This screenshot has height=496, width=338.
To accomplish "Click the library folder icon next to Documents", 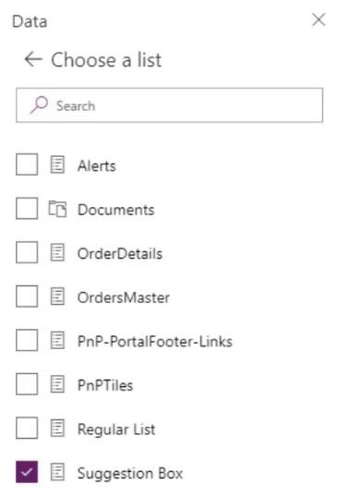I will (x=57, y=209).
